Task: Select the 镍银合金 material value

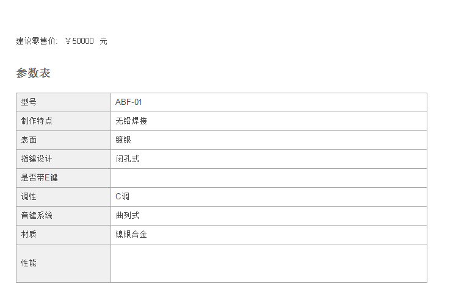Action: pos(131,235)
